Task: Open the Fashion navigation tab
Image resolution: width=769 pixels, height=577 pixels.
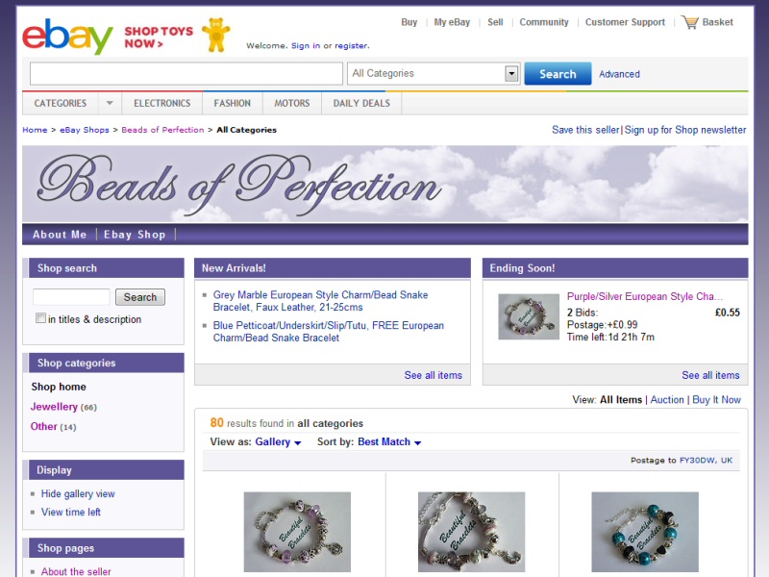Action: pyautogui.click(x=232, y=103)
